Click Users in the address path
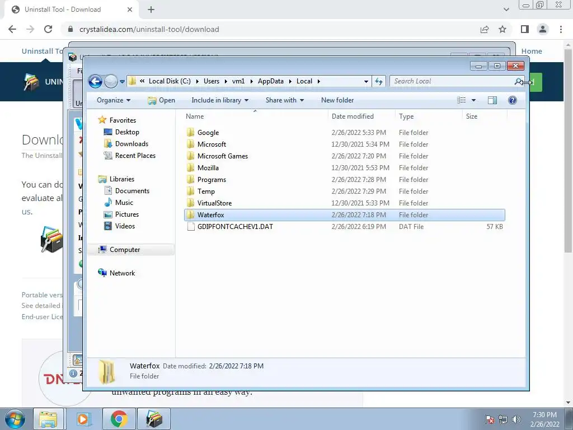 pos(212,81)
